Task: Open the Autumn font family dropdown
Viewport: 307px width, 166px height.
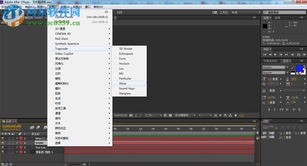Action: pos(287,67)
